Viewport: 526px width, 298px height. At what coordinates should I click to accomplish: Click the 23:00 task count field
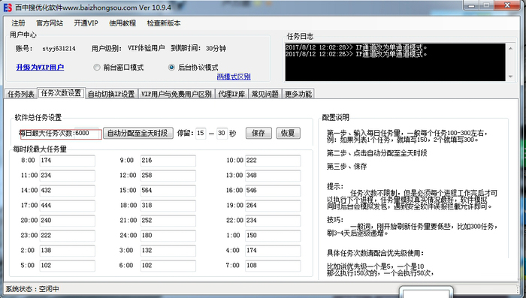pyautogui.click(x=67, y=236)
